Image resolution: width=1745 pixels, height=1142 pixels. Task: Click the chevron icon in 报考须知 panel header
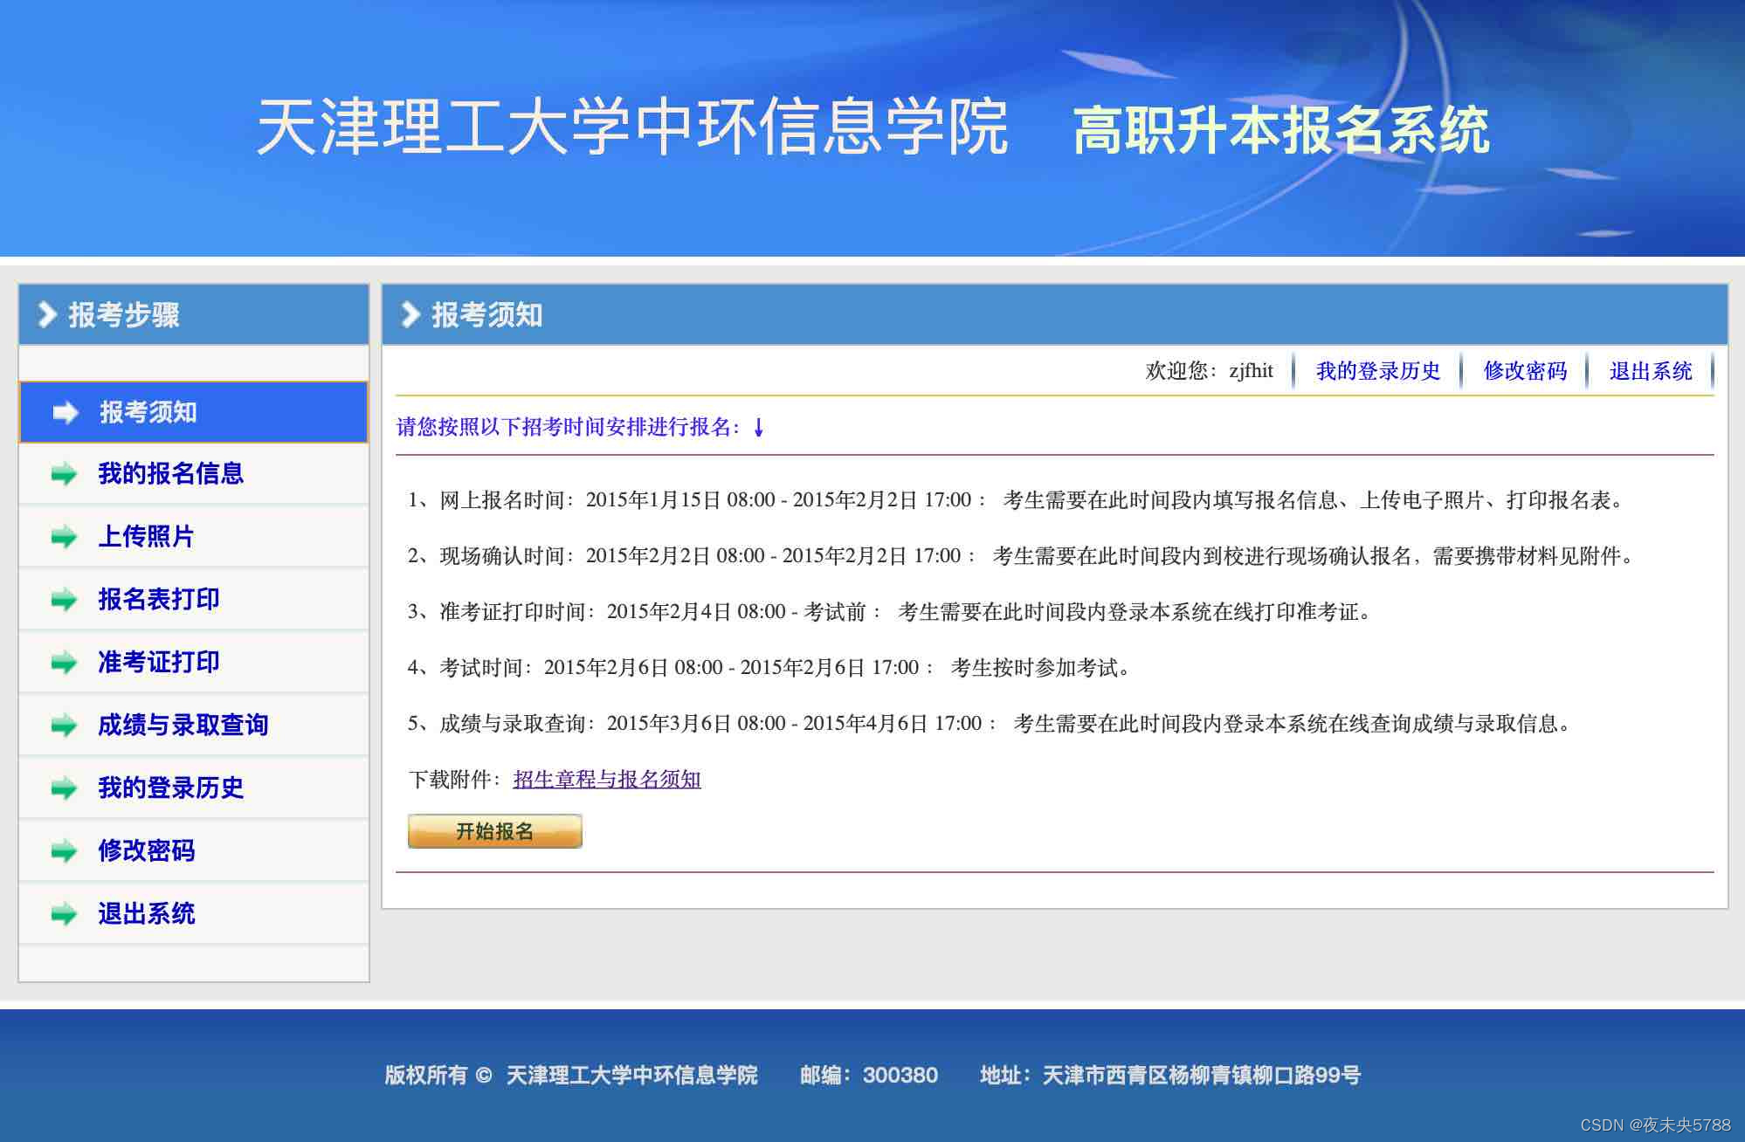point(410,314)
